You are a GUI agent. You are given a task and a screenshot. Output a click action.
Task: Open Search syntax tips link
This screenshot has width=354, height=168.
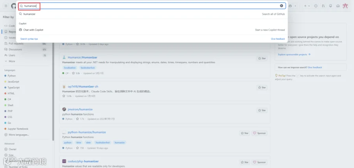coord(29,39)
